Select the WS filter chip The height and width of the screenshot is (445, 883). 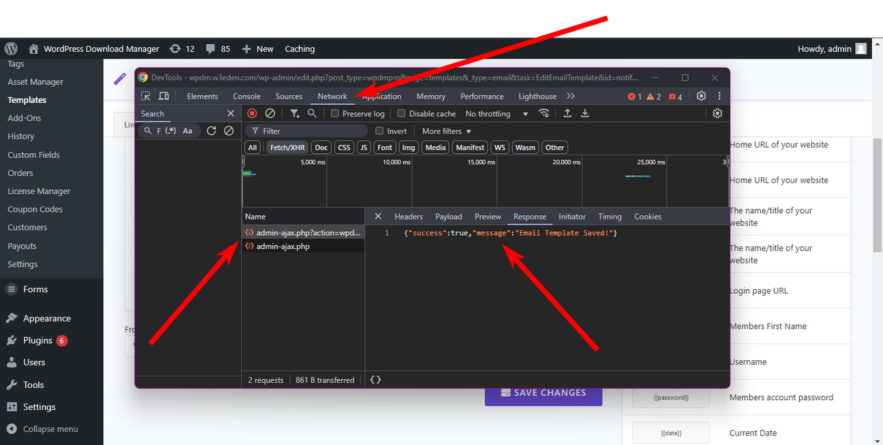point(499,147)
